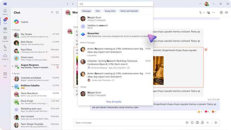
Task: Open Copilot icon in chat header
Action: coord(221,12)
